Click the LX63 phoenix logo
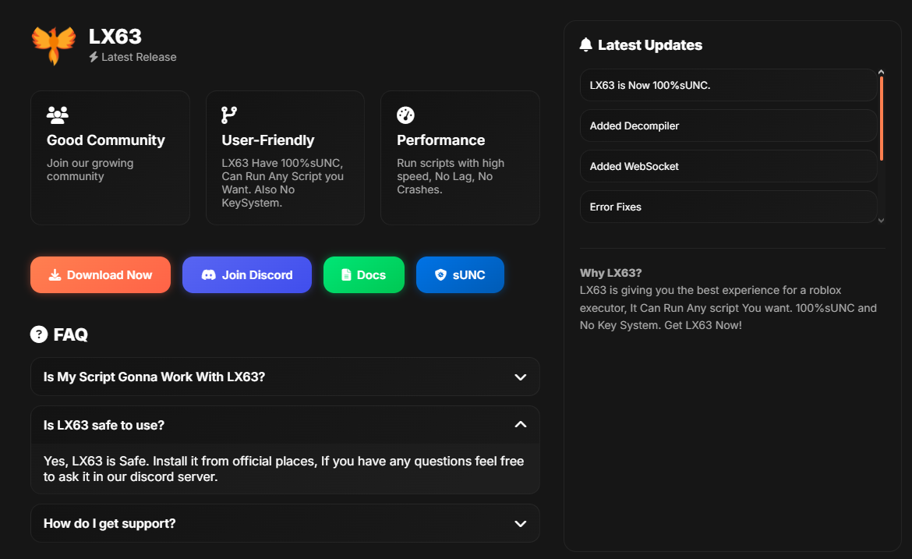 pyautogui.click(x=54, y=44)
